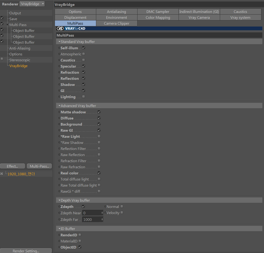Uncheck the Refraction buffer

click(x=84, y=72)
